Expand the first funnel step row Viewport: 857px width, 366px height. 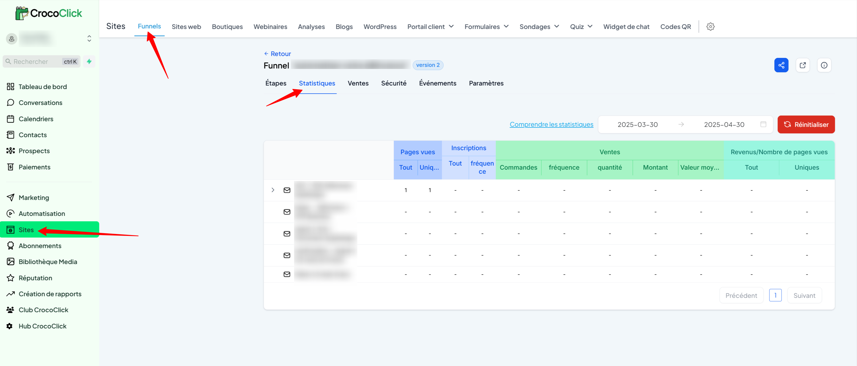tap(273, 190)
